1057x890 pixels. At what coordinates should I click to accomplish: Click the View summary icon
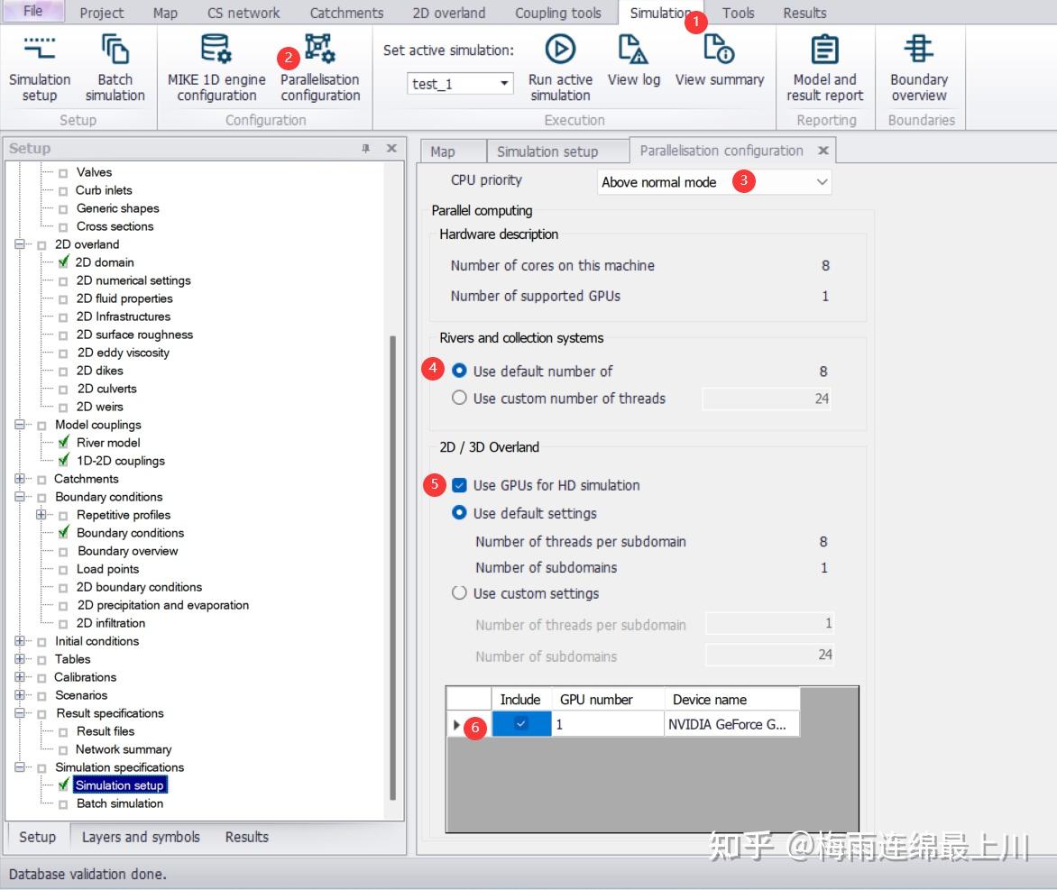click(720, 60)
